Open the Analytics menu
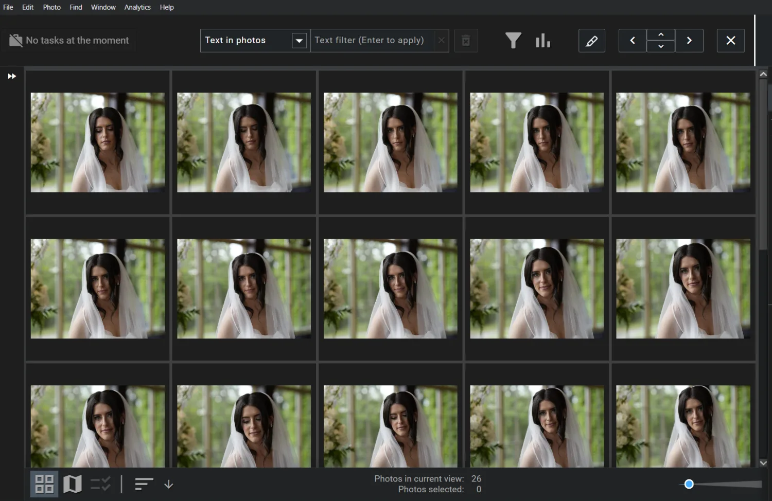 [137, 7]
